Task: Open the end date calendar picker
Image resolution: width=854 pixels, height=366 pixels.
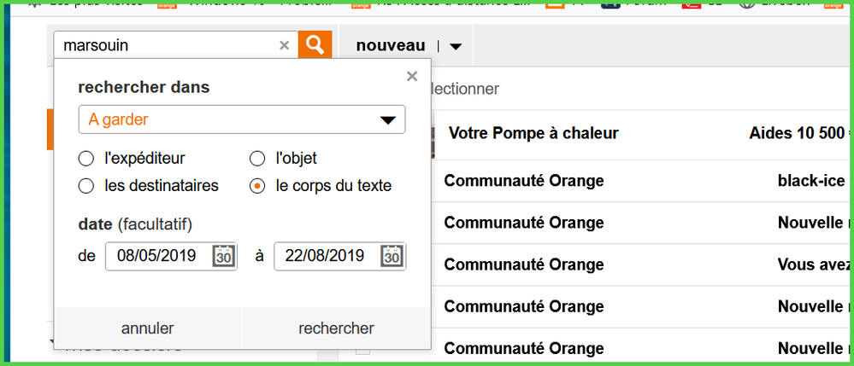Action: point(392,256)
